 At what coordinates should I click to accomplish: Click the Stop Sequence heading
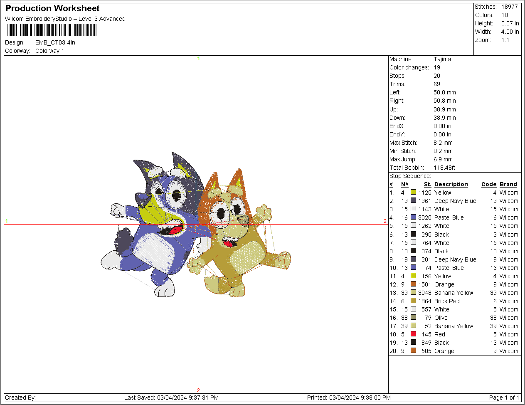pyautogui.click(x=410, y=176)
